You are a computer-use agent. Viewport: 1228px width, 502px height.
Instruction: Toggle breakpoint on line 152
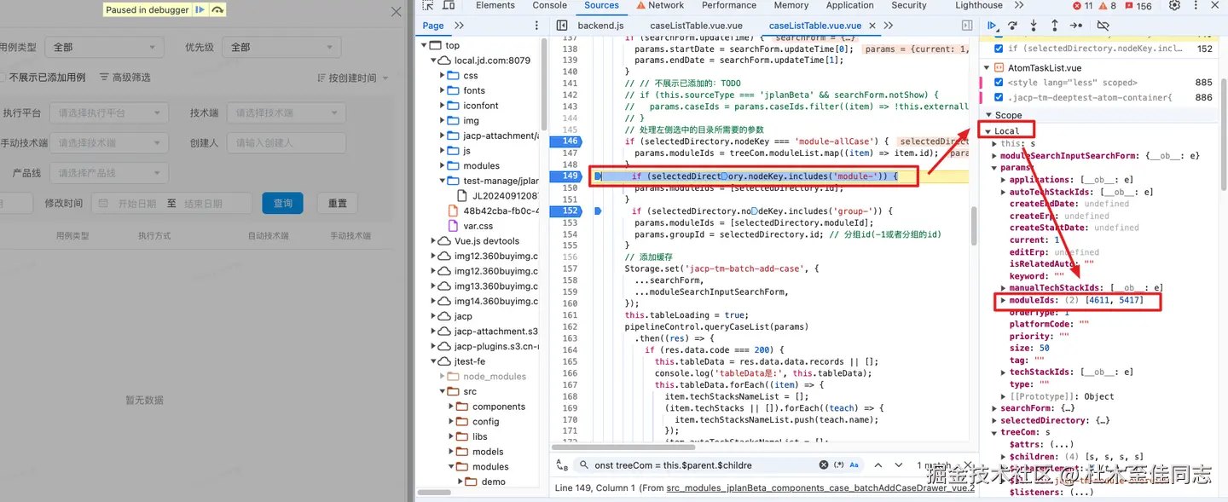point(565,211)
